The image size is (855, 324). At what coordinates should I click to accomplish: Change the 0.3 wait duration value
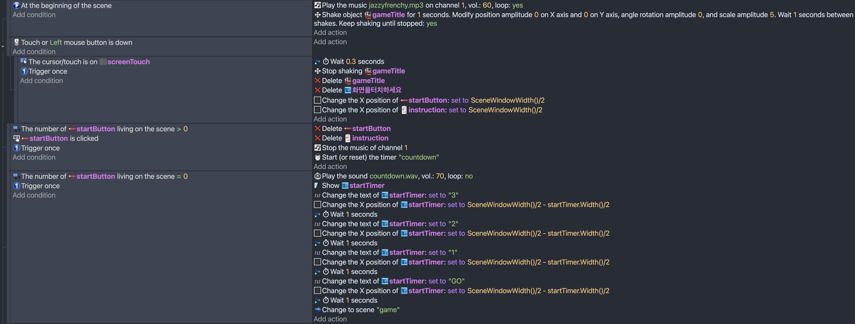tap(351, 61)
